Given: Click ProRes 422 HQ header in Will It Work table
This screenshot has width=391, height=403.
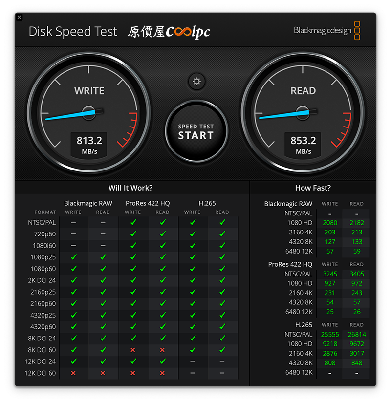Looking at the screenshot, I should click(x=148, y=203).
